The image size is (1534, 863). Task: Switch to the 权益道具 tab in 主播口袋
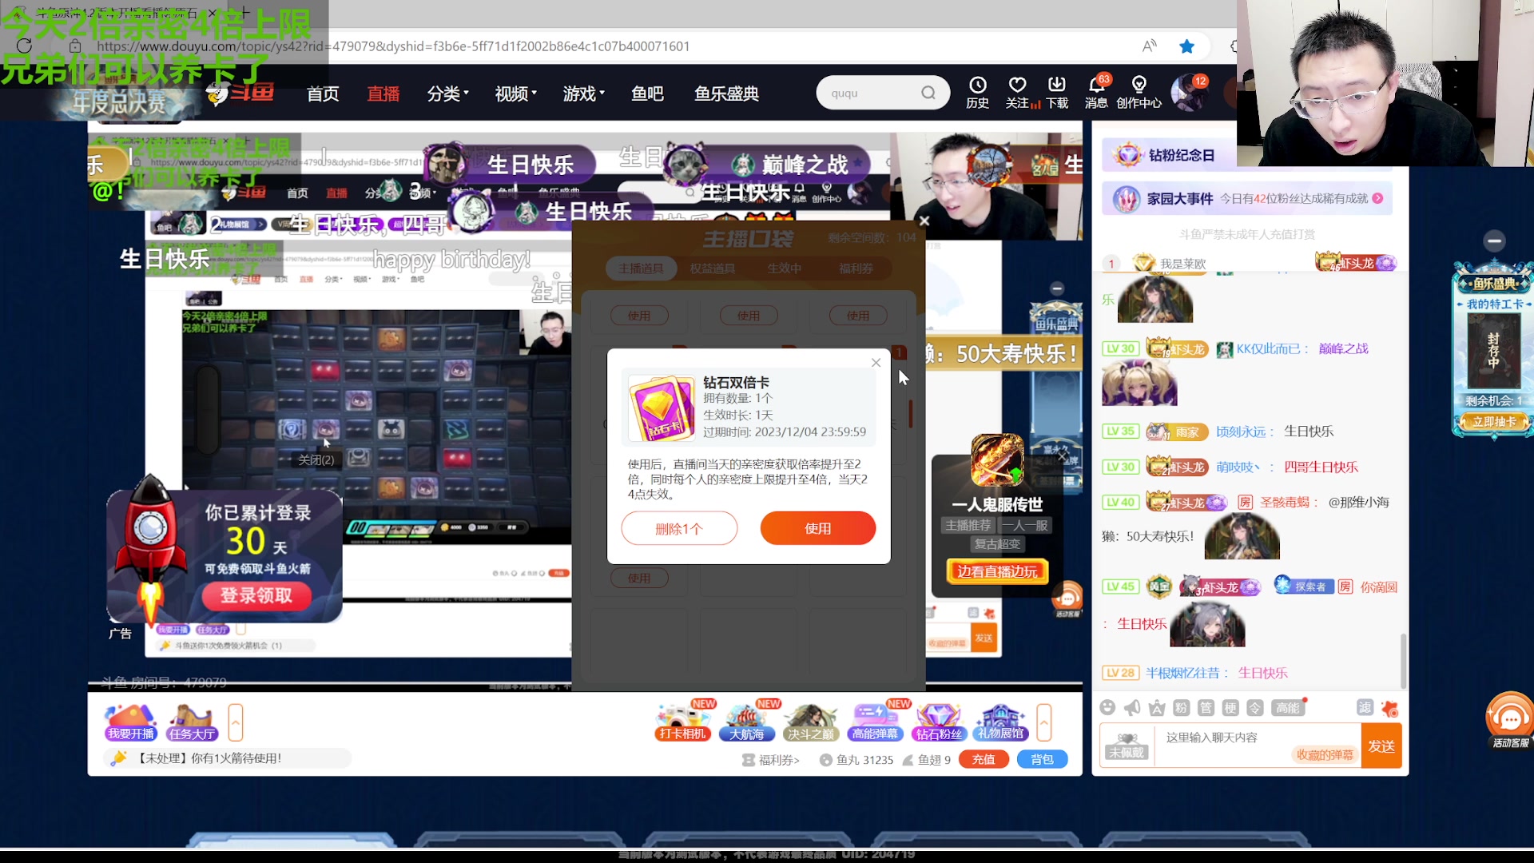pos(713,268)
